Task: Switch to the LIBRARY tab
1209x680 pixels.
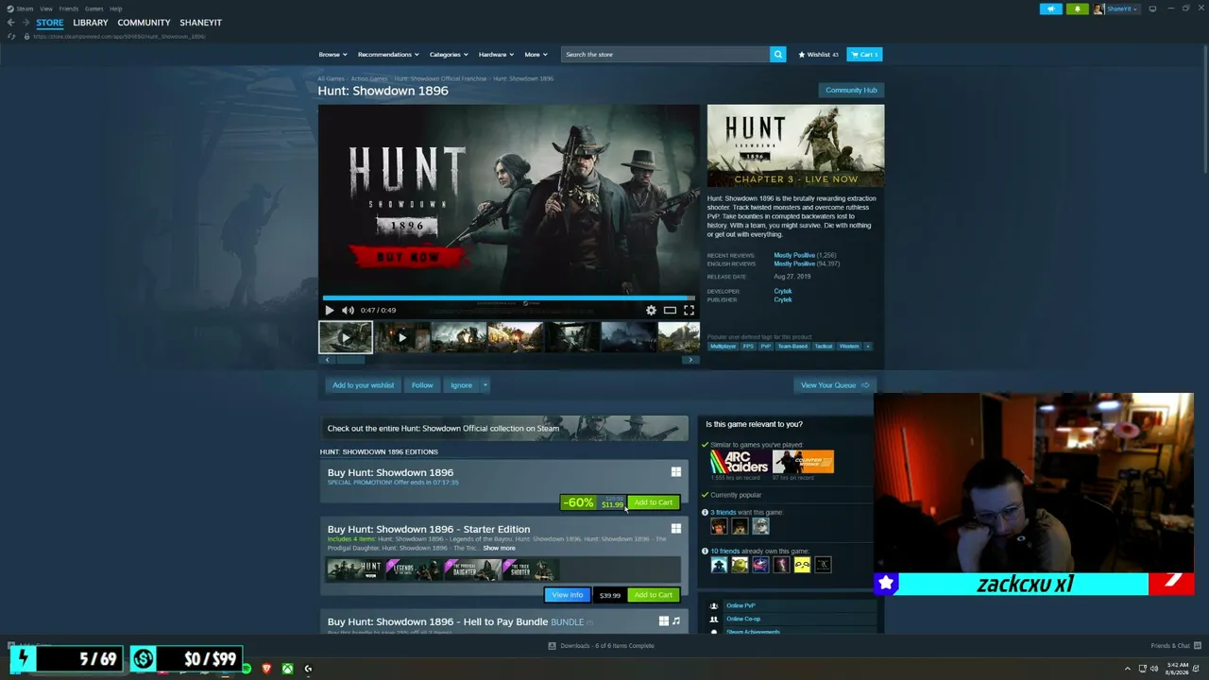Action: tap(91, 23)
